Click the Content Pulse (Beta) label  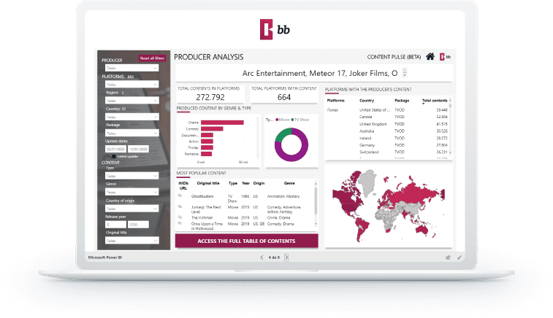(394, 57)
